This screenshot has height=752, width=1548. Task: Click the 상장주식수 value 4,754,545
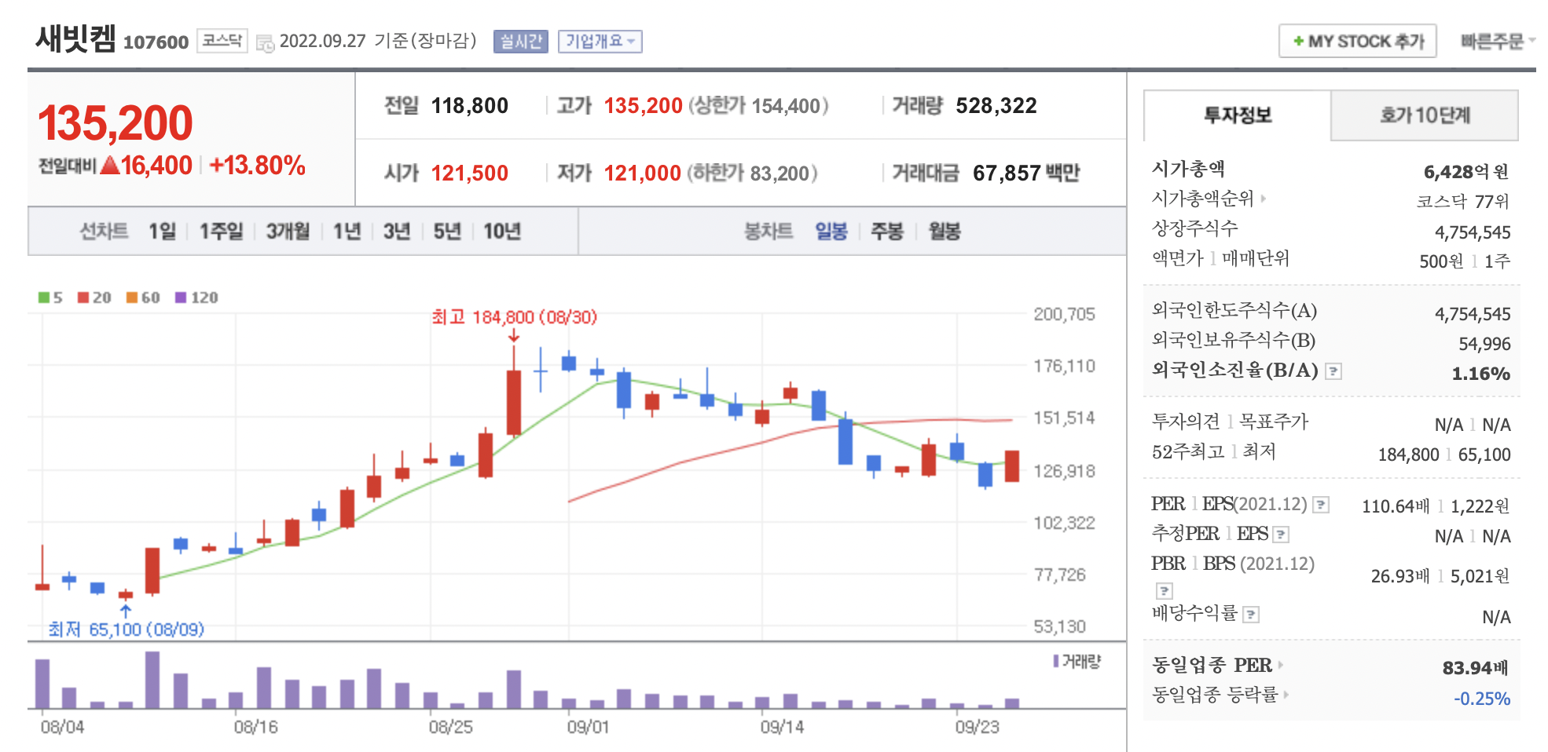(x=1473, y=232)
